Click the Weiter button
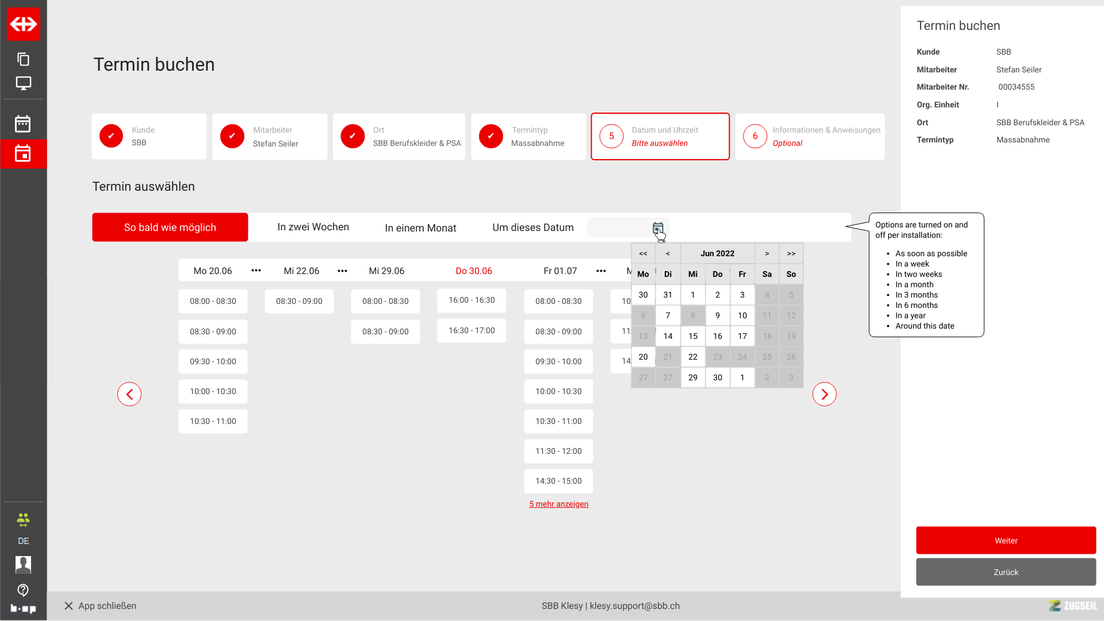Viewport: 1104px width, 621px height. pyautogui.click(x=1006, y=541)
